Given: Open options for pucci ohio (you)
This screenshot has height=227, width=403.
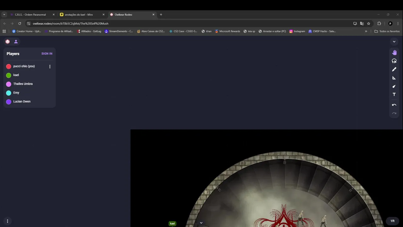Looking at the screenshot, I should pos(50,67).
